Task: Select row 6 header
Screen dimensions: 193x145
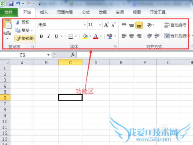Action: coord(5,97)
